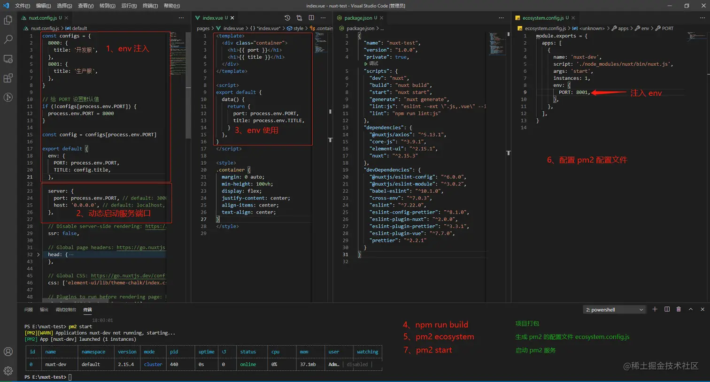Open the Remote Explorer activity bar icon

click(x=8, y=59)
